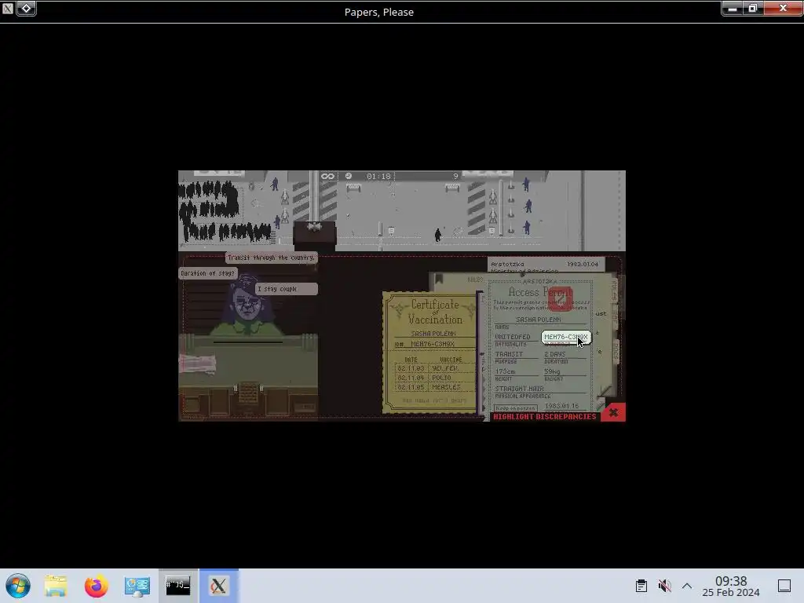The height and width of the screenshot is (603, 804).
Task: Click the X icon in window title bar
Action: (x=8, y=8)
